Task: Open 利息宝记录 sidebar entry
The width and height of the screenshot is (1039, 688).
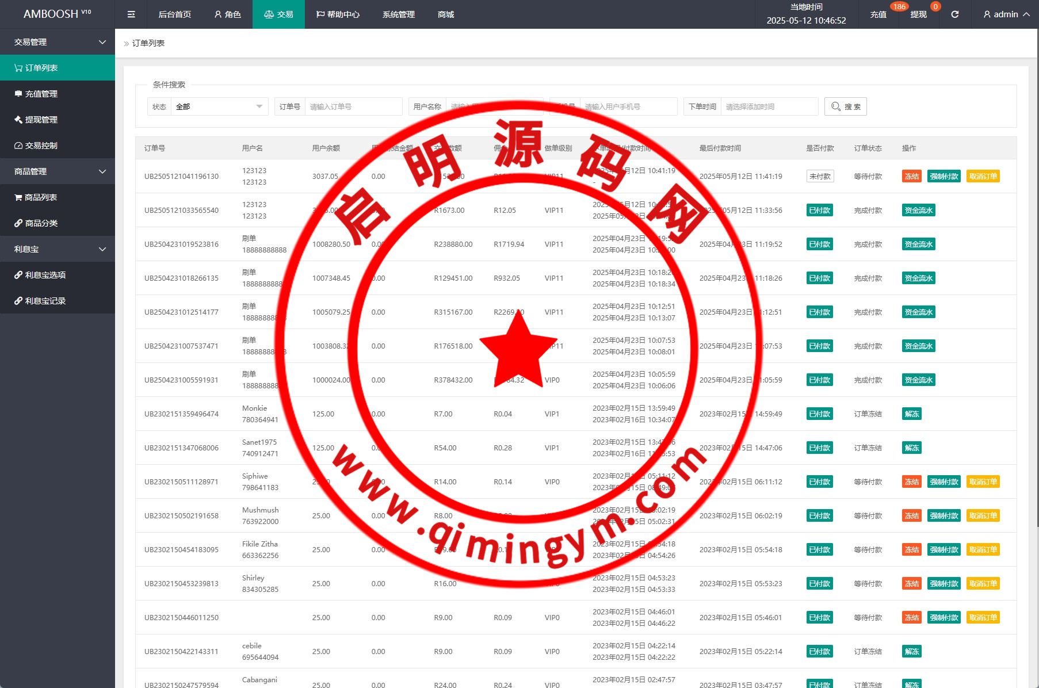Action: coord(45,301)
